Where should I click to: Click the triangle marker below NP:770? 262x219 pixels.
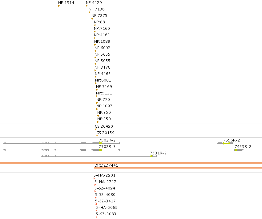[97, 103]
